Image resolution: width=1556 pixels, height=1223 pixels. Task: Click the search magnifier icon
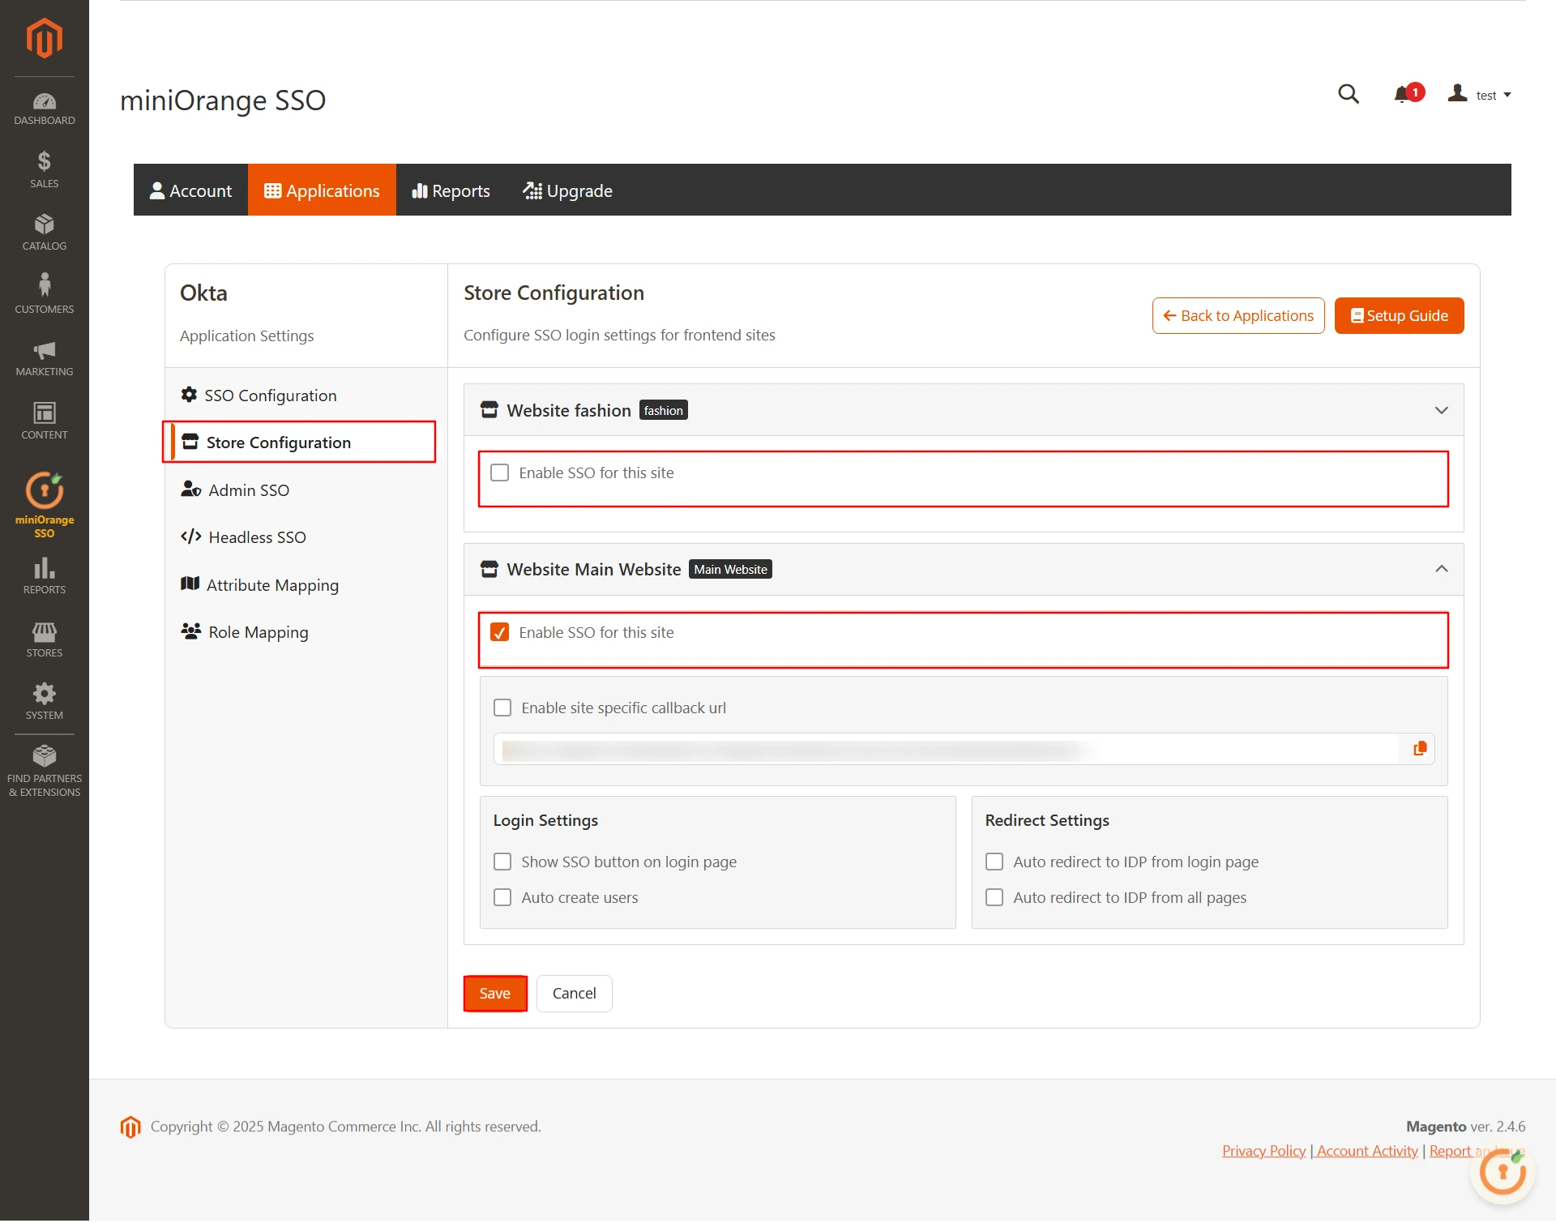click(x=1348, y=94)
